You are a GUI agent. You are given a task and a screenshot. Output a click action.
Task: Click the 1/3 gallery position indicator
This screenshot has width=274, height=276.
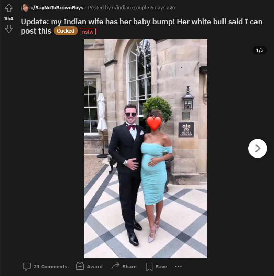tap(260, 50)
